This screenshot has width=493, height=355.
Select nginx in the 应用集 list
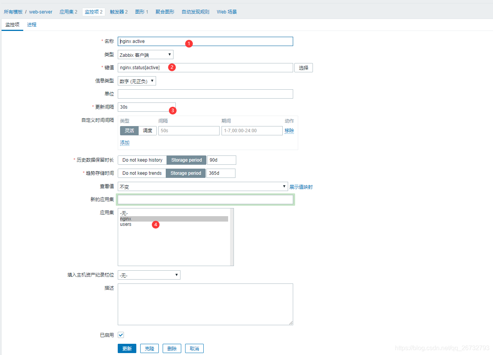coord(174,219)
